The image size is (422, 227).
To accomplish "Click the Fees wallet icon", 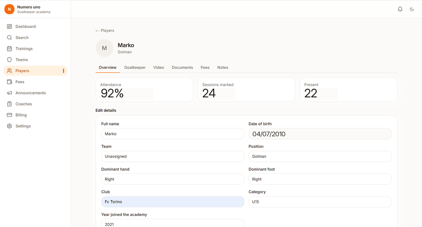I will (x=10, y=82).
